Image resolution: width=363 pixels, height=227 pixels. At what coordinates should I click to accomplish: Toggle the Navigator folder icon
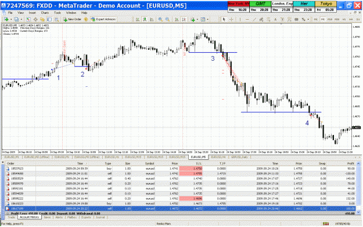(42, 19)
